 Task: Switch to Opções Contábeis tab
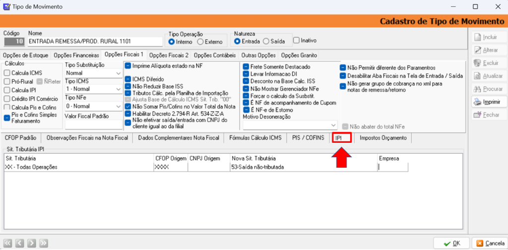(x=215, y=55)
